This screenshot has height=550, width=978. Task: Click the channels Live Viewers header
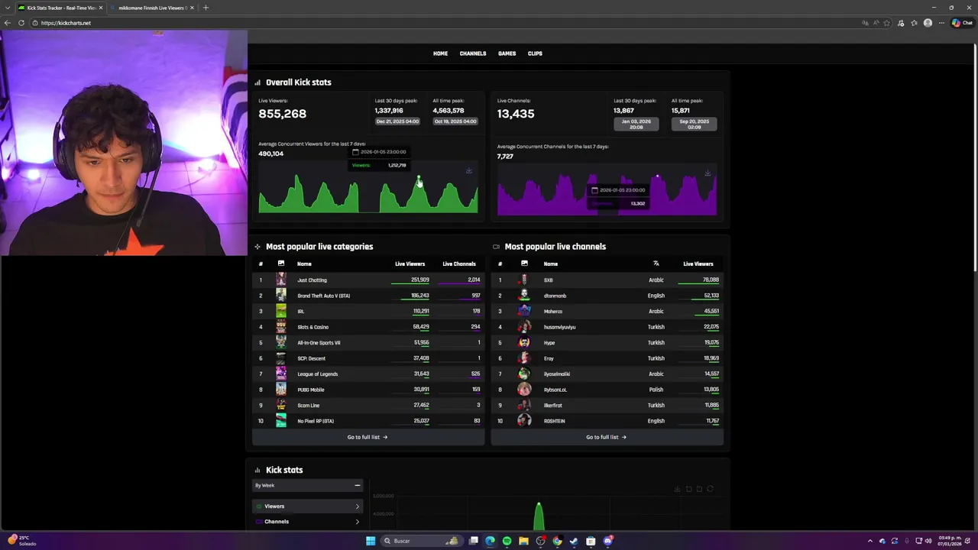(x=698, y=264)
